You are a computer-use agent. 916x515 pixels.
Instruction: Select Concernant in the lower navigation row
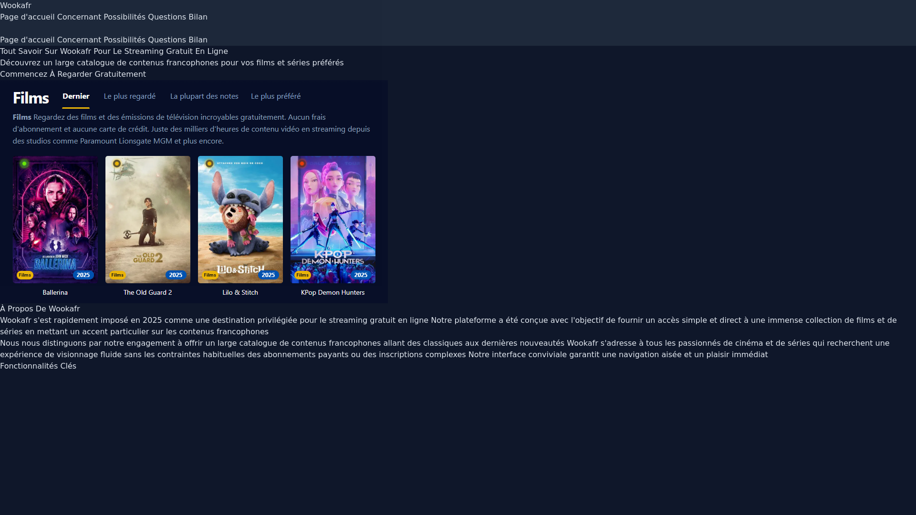coord(79,40)
